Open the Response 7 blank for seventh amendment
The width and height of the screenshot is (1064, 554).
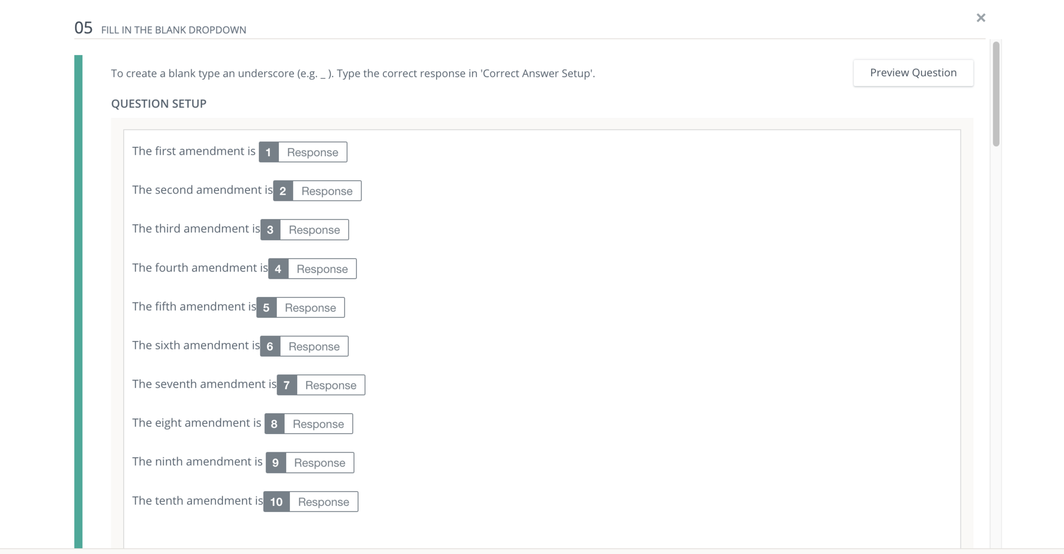[x=330, y=385]
